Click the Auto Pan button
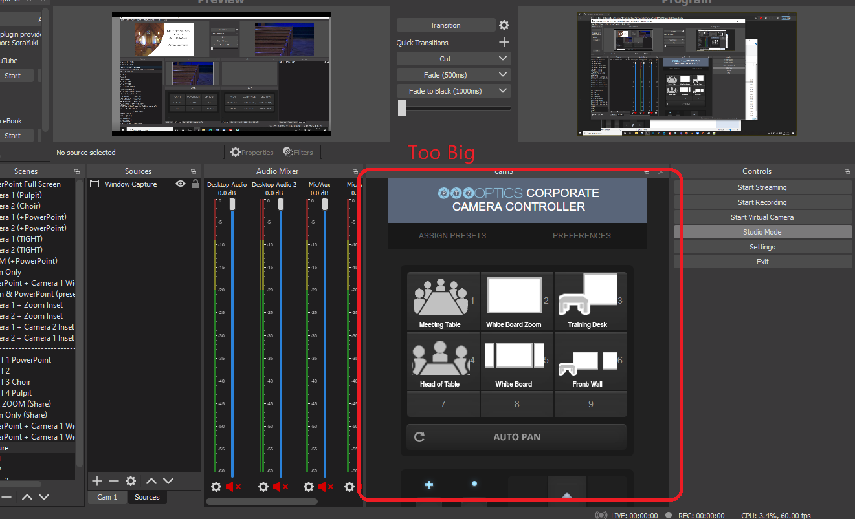This screenshot has height=519, width=855. 516,437
